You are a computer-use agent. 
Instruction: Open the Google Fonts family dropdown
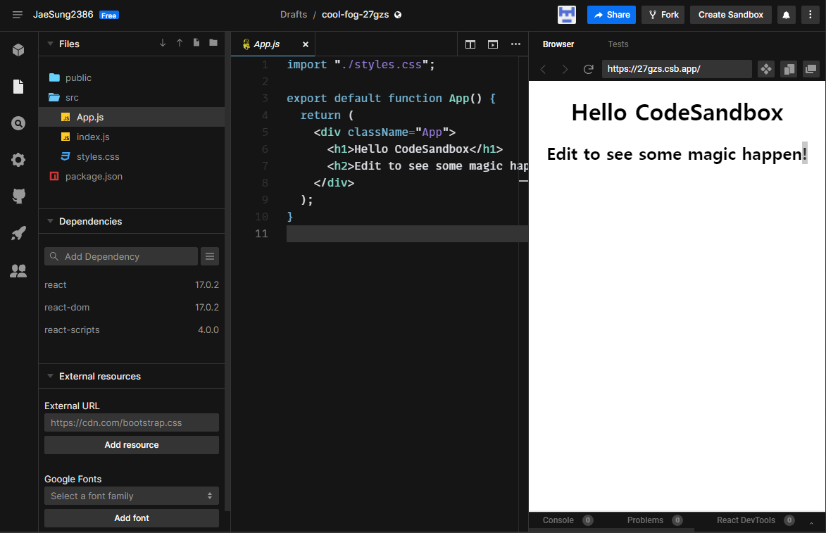pos(131,496)
